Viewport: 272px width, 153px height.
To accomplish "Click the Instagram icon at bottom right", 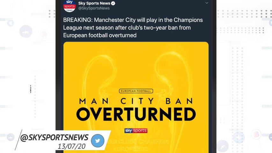I will pyautogui.click(x=256, y=135).
